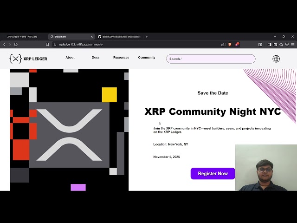Open a new tab with plus icon

[147, 37]
